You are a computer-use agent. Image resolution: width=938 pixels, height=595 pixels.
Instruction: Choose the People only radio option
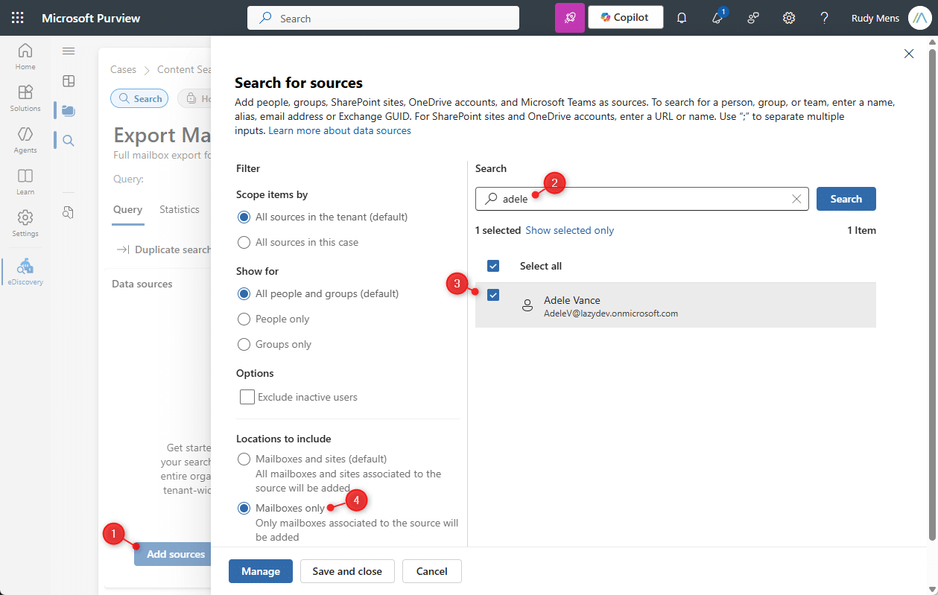pyautogui.click(x=244, y=319)
